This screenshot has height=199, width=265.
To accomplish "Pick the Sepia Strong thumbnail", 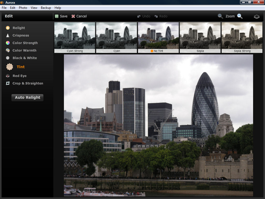I will pyautogui.click(x=242, y=38).
